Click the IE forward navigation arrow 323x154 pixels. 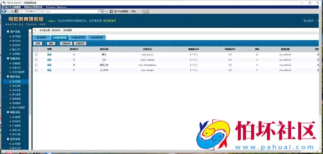tap(9, 11)
